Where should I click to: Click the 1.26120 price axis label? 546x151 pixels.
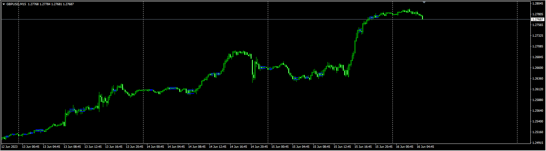click(538, 89)
